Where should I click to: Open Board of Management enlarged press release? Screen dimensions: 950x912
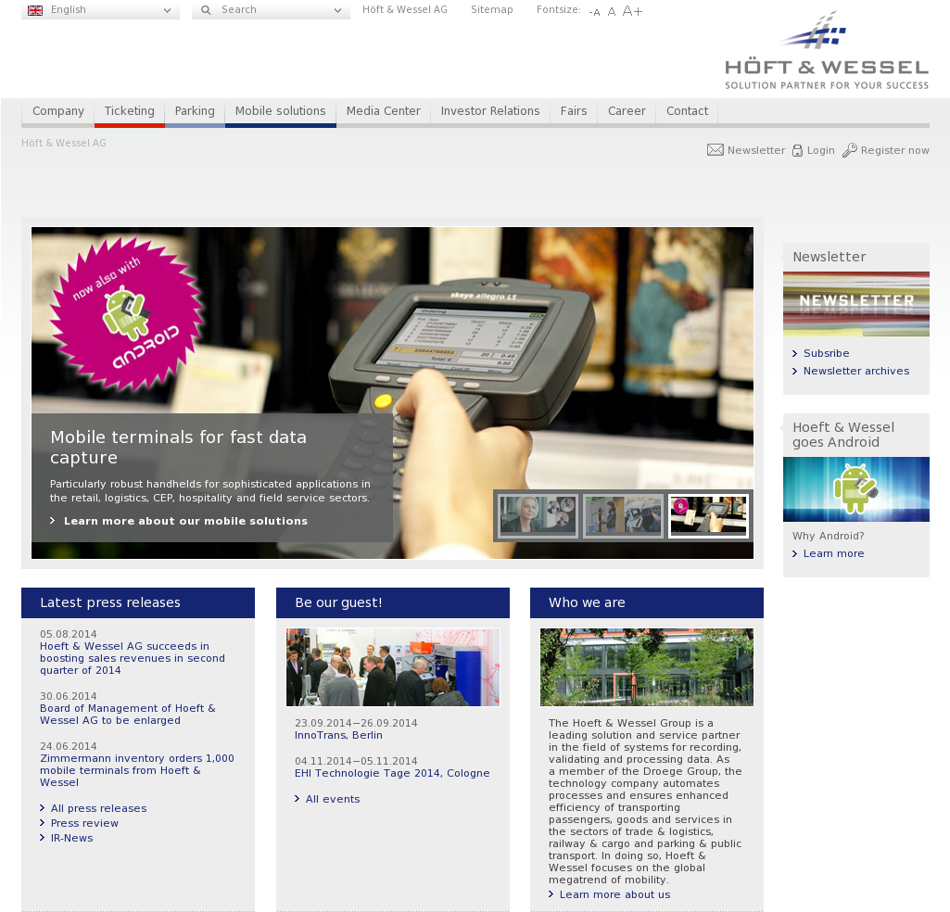pyautogui.click(x=127, y=715)
